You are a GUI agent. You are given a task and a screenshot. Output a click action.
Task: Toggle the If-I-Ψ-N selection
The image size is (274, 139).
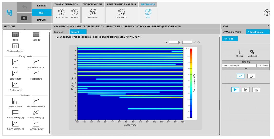click(x=230, y=39)
